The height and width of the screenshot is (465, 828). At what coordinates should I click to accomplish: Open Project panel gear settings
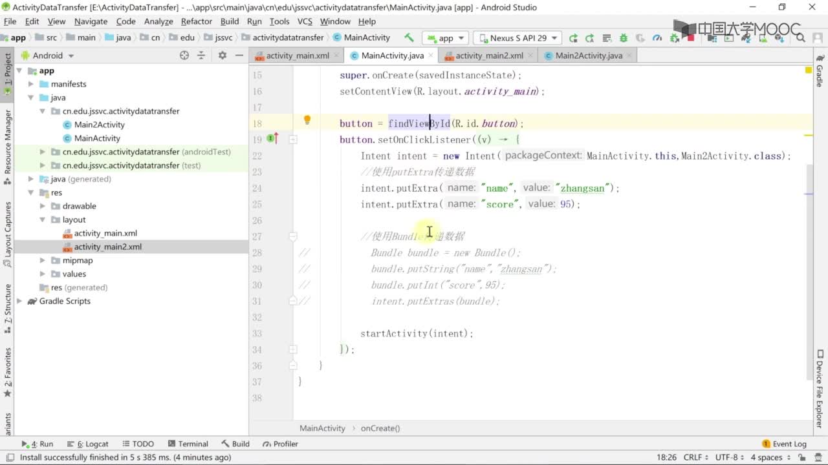pyautogui.click(x=222, y=56)
